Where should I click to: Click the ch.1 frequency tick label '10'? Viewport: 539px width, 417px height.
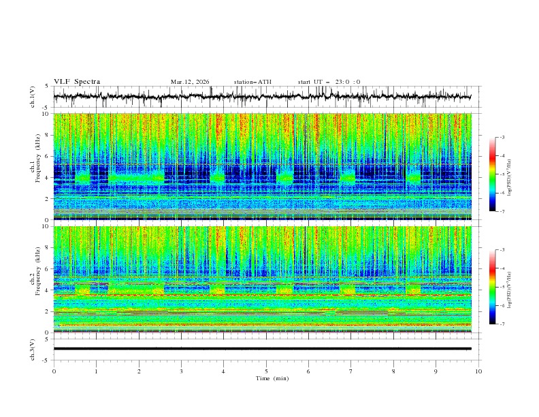(x=47, y=114)
